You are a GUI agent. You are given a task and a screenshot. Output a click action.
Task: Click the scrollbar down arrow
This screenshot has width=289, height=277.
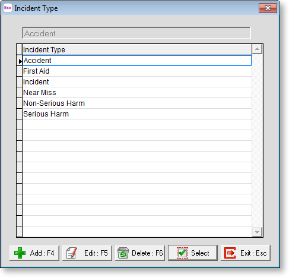pos(257,232)
